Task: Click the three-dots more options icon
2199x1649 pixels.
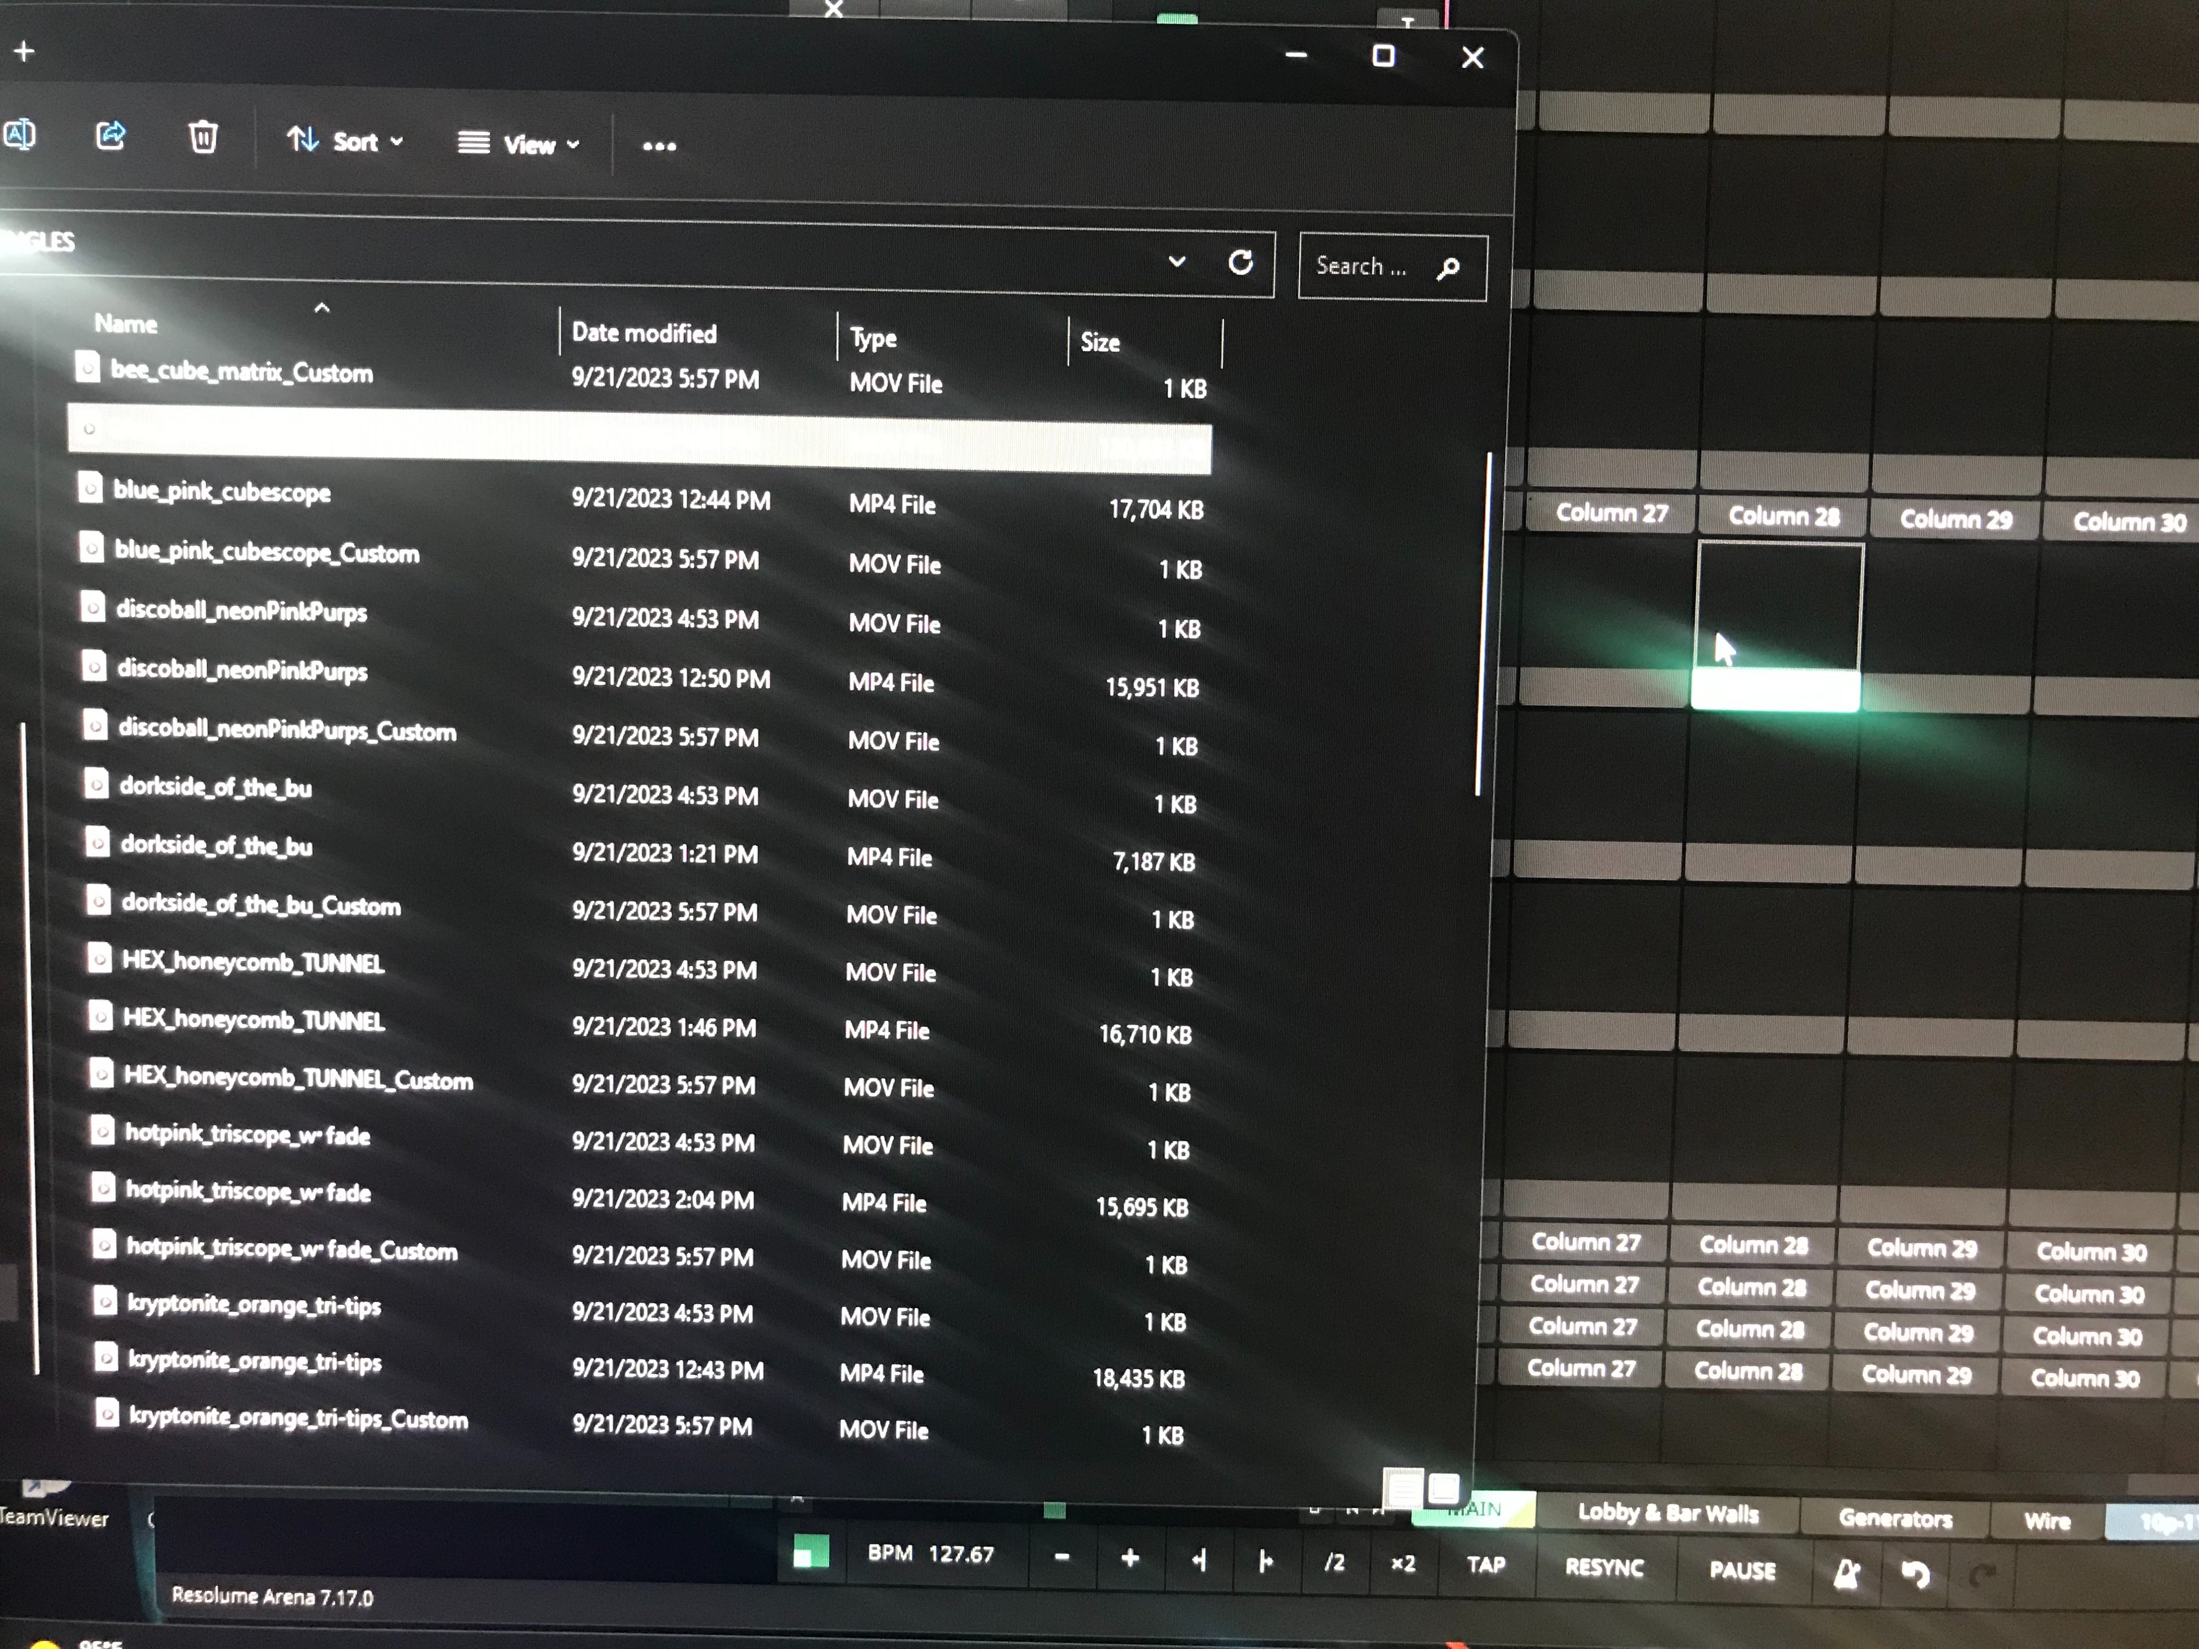Action: [659, 146]
